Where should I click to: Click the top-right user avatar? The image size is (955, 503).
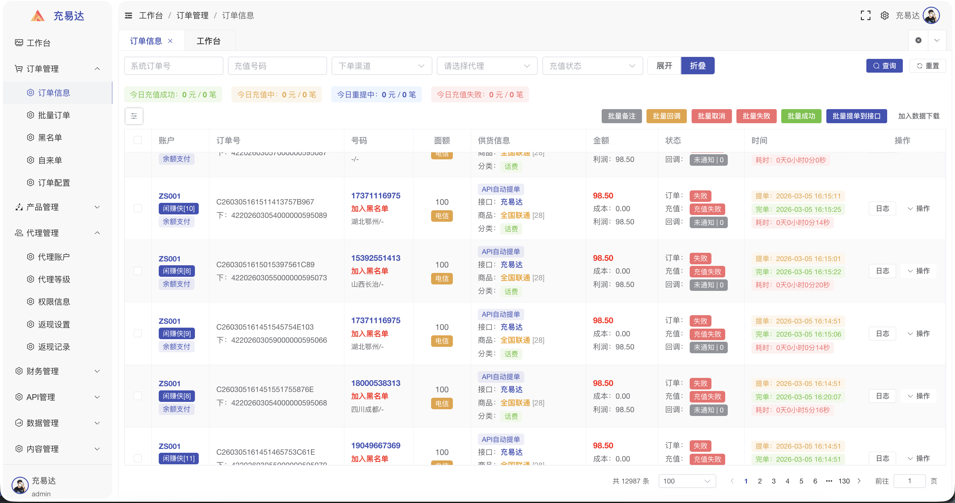click(x=931, y=16)
